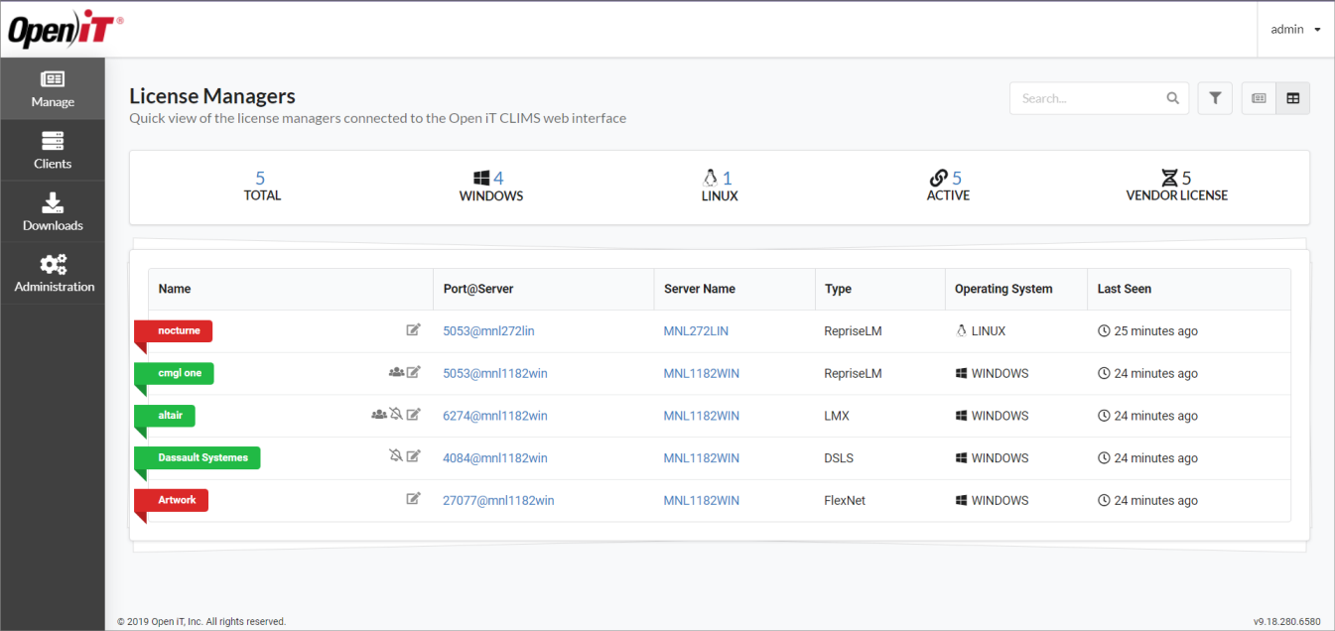Click the Linux count statistic

(x=719, y=187)
